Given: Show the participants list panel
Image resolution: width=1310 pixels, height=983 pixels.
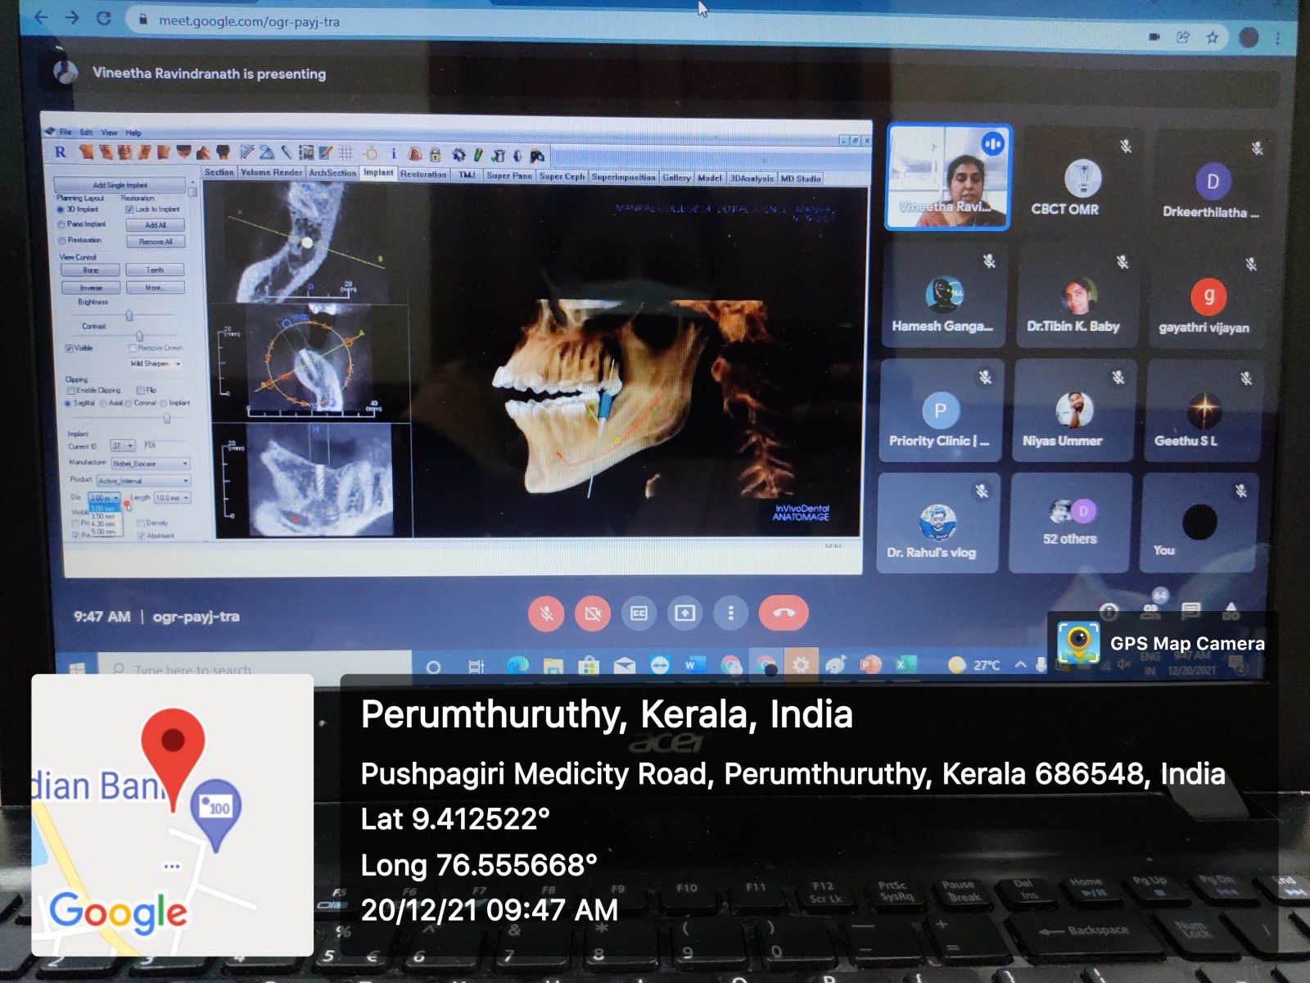Looking at the screenshot, I should pyautogui.click(x=1151, y=610).
